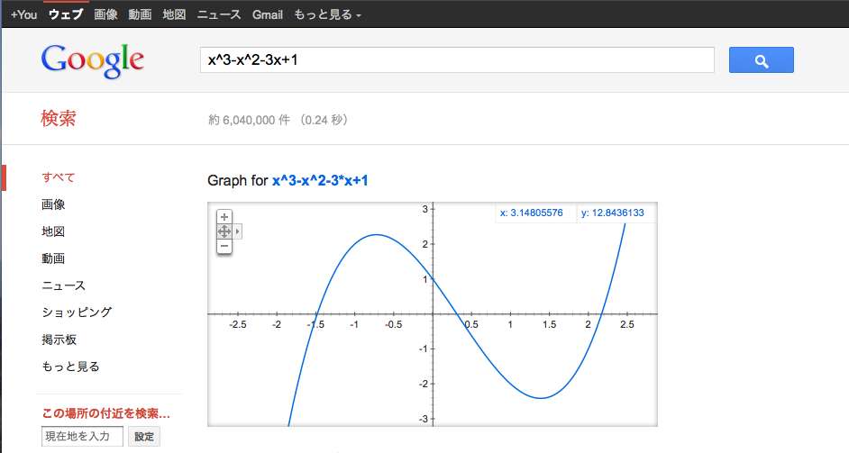Select ショッピング in the left sidebar
849x453 pixels.
pyautogui.click(x=77, y=313)
